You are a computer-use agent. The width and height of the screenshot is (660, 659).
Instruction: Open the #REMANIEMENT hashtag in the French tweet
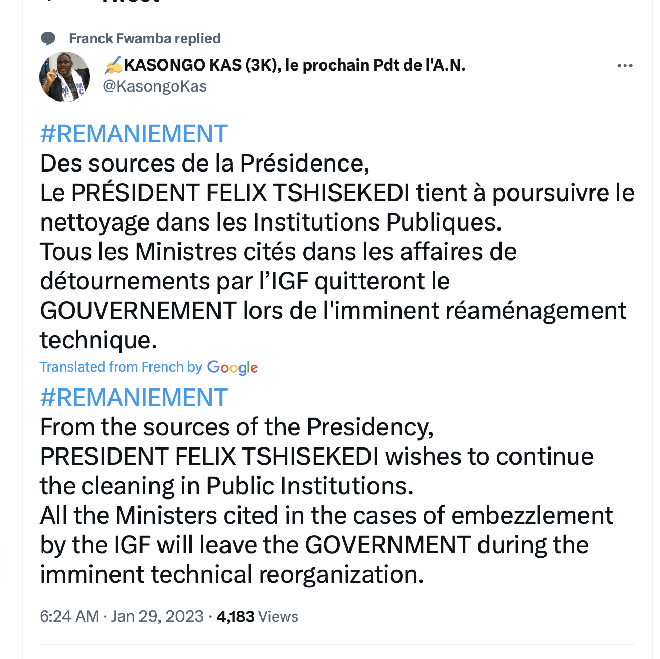134,134
